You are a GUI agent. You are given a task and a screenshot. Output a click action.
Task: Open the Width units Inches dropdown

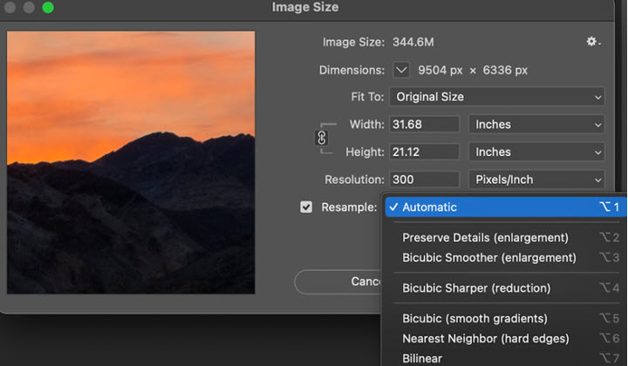pos(536,125)
